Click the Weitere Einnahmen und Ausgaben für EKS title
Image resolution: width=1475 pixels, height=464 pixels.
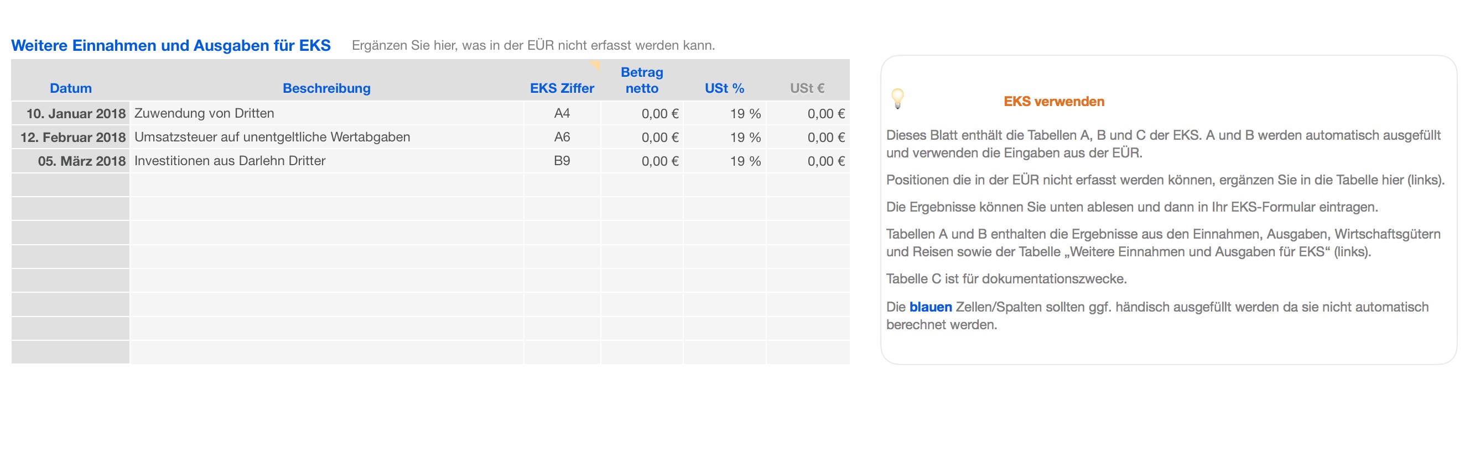click(x=170, y=46)
